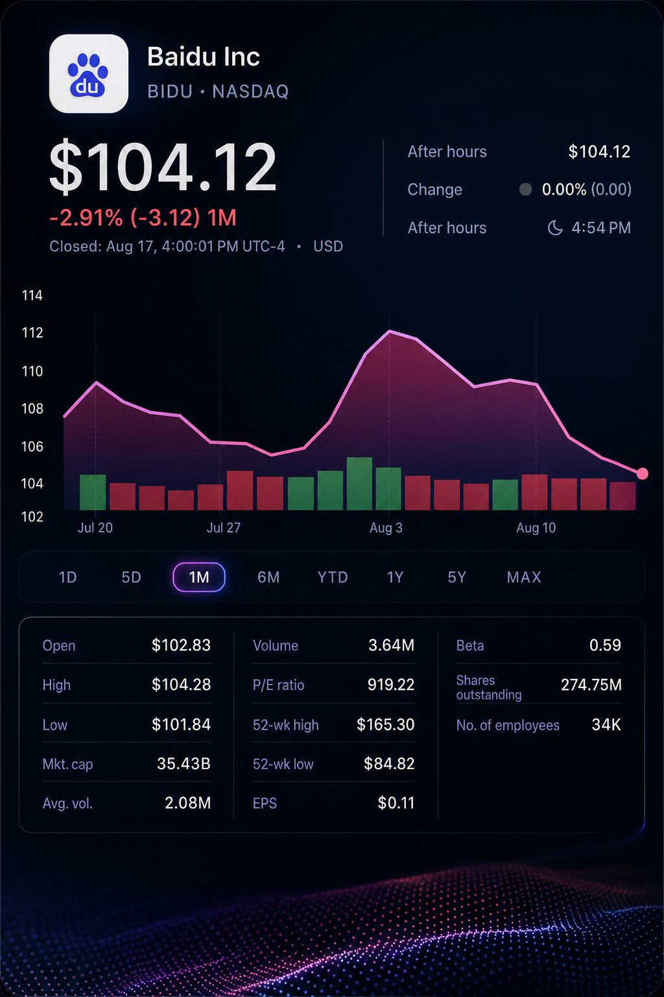Viewport: 664px width, 997px height.
Task: Click the 0.00% (0.00) change value
Action: pyautogui.click(x=587, y=190)
